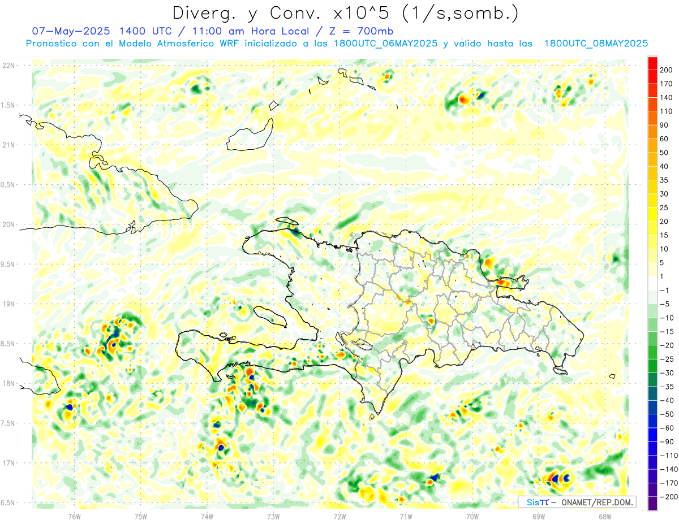This screenshot has width=679, height=524.
Task: Click positive colorbar label 35
Action: tap(664, 180)
